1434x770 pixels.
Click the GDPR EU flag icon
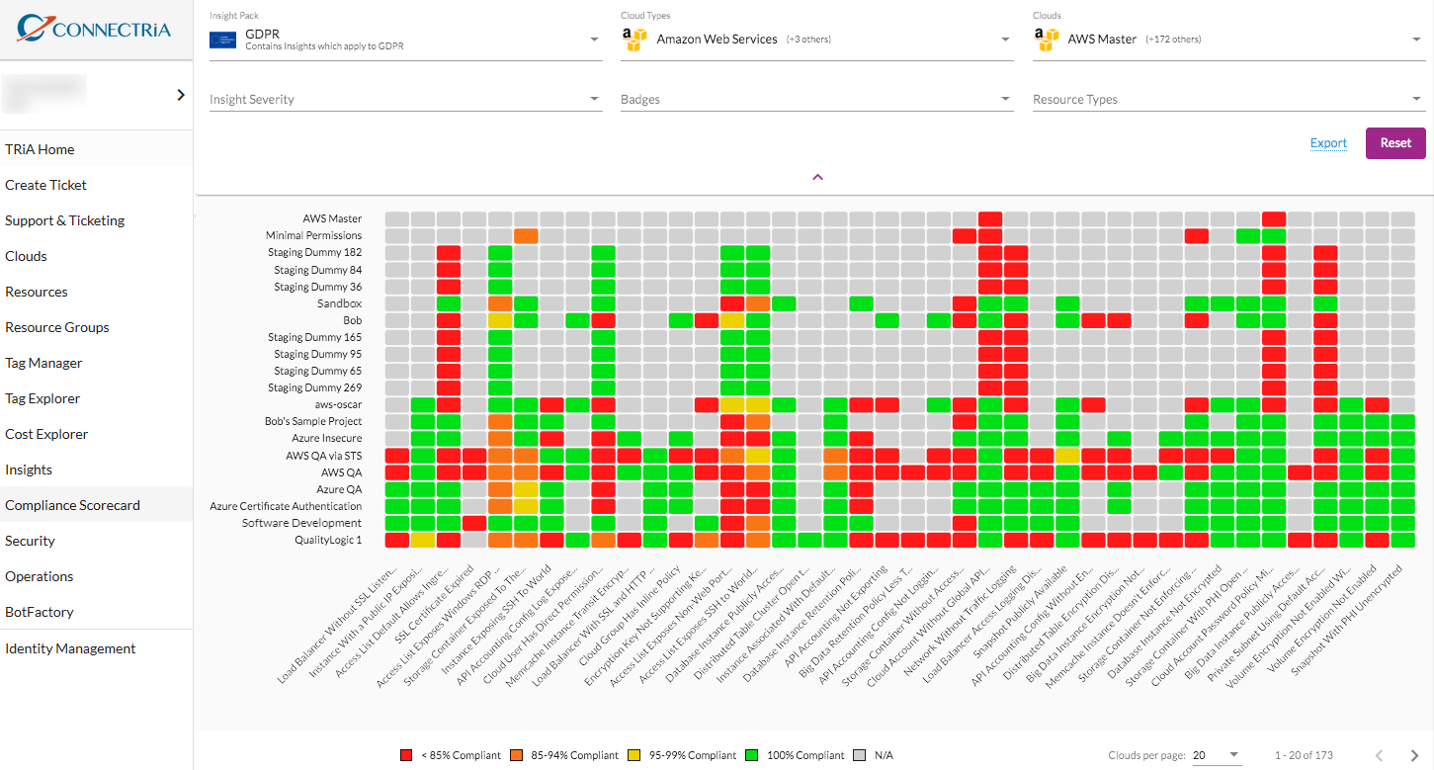222,40
